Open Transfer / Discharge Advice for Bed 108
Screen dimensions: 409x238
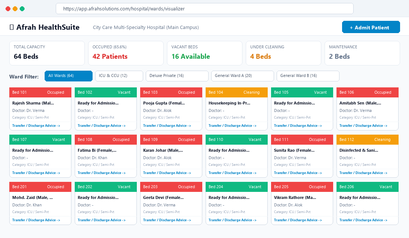click(x=102, y=173)
